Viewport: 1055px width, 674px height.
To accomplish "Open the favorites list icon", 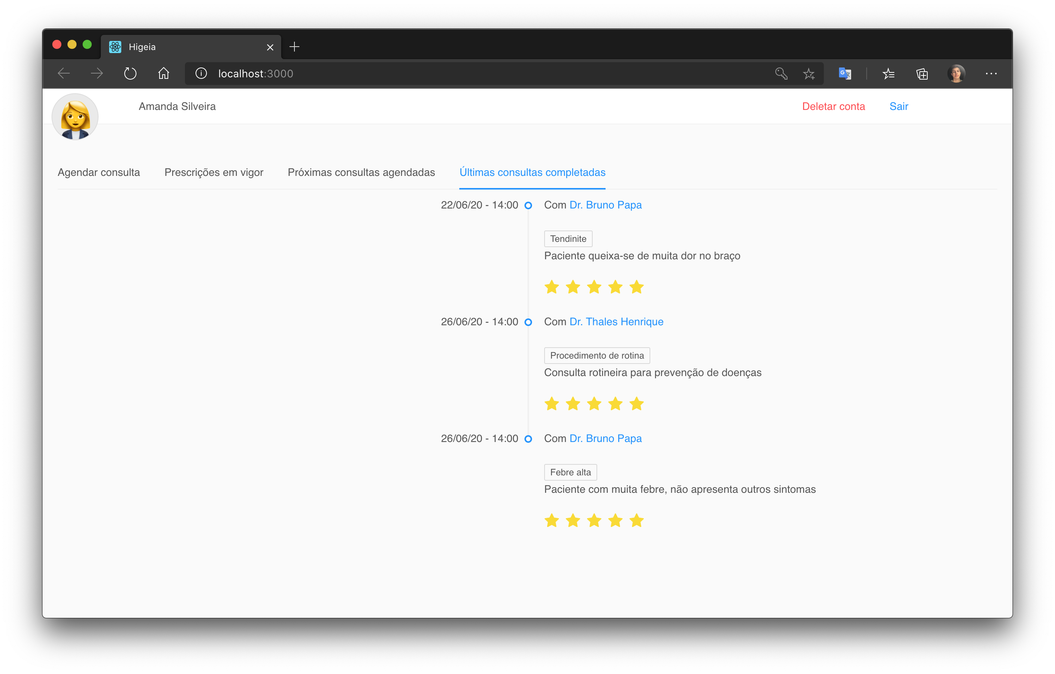I will 889,73.
